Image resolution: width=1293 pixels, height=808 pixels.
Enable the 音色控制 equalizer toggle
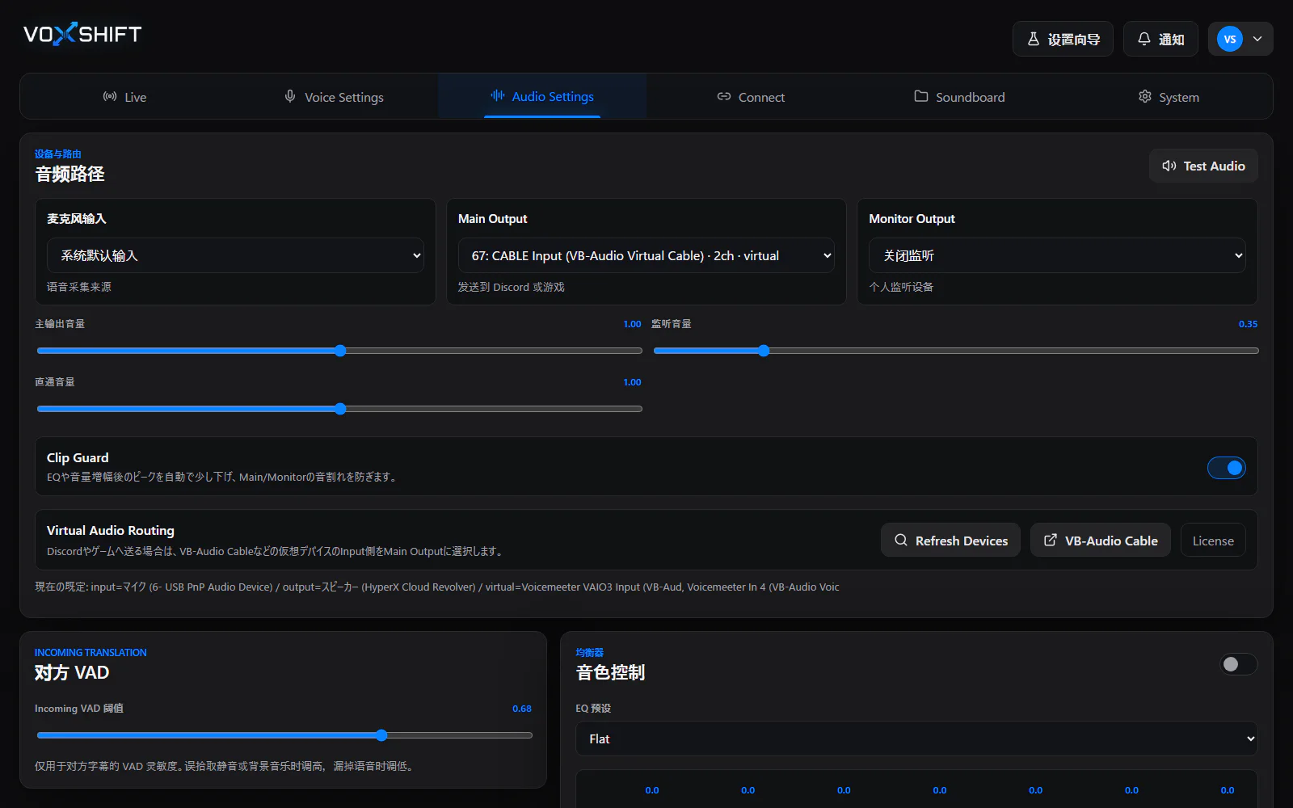click(1238, 664)
